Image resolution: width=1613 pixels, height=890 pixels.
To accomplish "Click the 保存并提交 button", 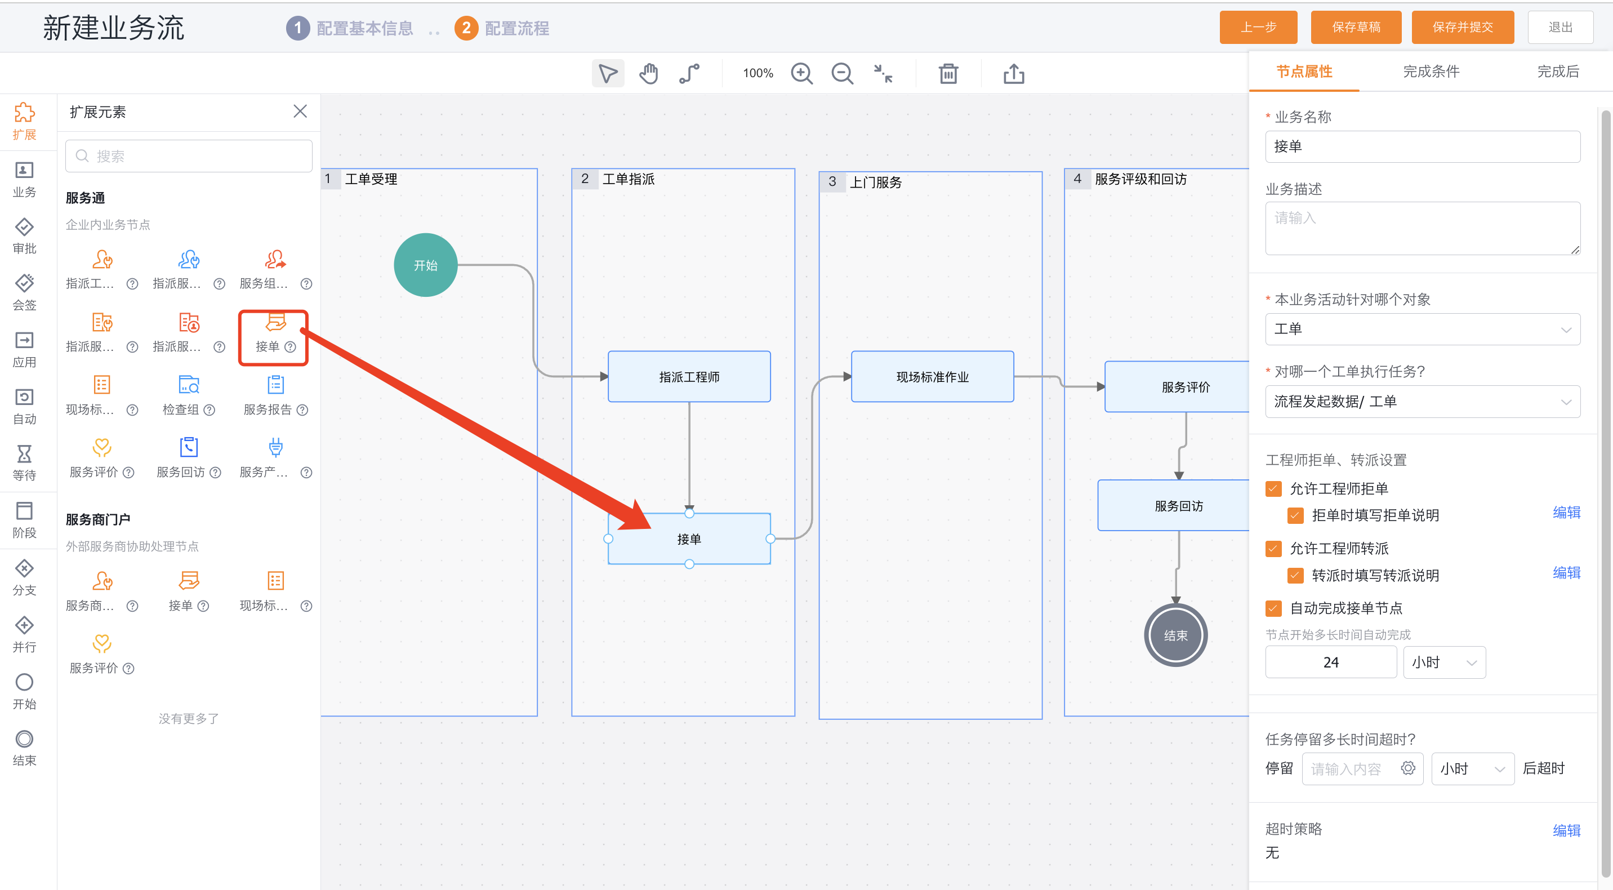I will tap(1463, 27).
